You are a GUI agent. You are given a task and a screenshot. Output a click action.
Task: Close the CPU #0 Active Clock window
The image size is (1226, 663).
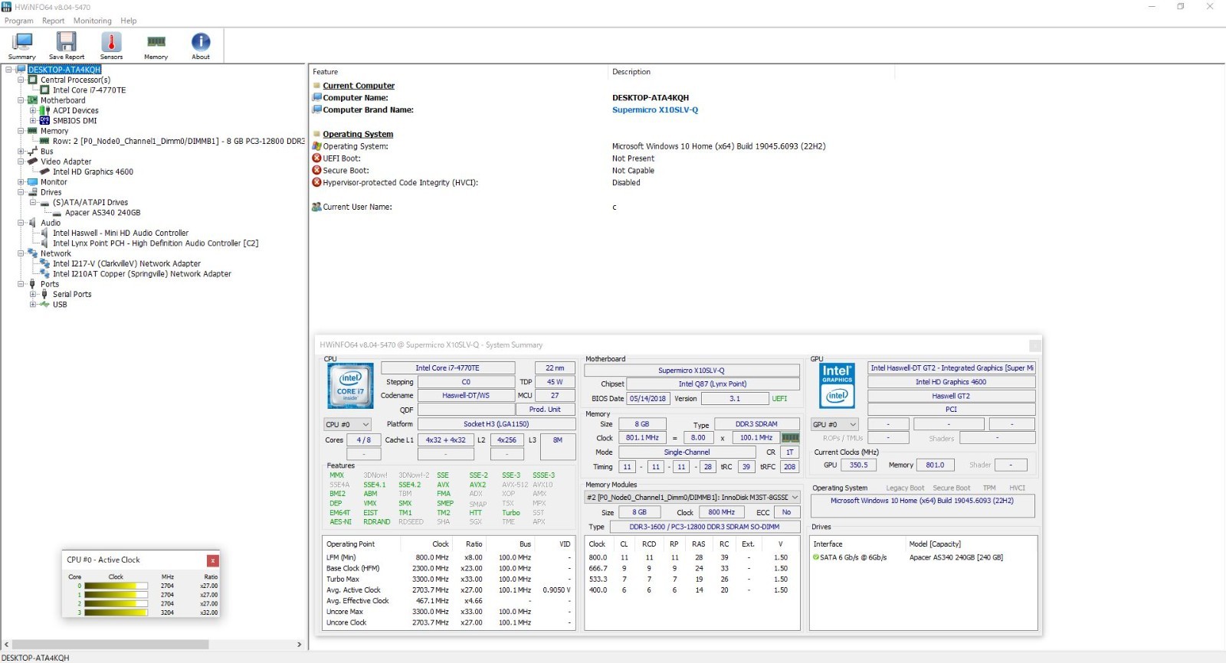[x=212, y=560]
